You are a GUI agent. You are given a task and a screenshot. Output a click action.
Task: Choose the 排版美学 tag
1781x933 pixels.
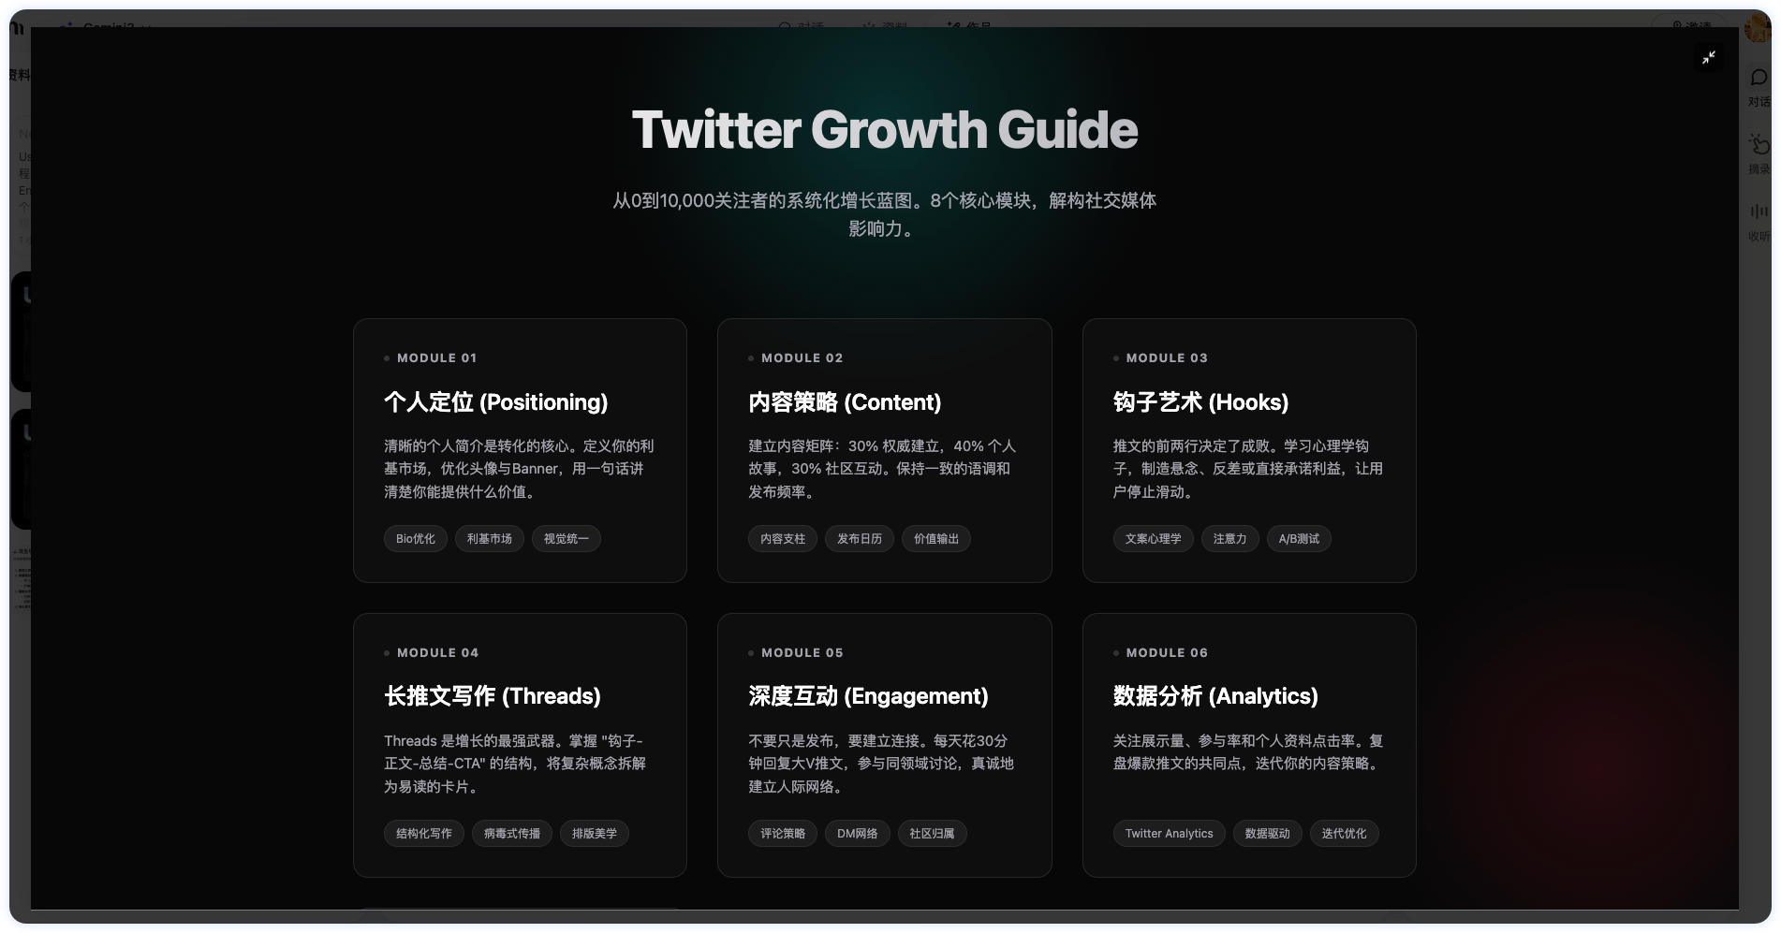click(595, 834)
